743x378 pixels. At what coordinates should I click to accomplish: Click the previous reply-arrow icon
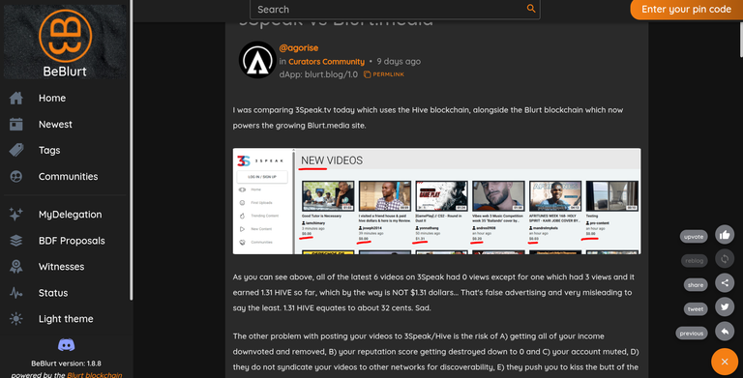725,331
